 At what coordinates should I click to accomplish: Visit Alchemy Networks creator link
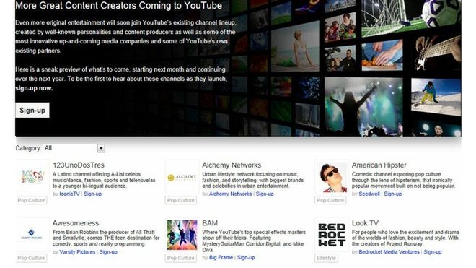tap(230, 194)
